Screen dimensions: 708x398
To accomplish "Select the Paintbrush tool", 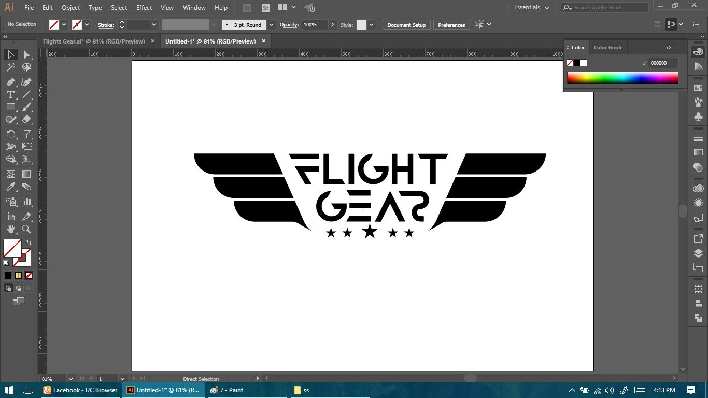I will 27,107.
